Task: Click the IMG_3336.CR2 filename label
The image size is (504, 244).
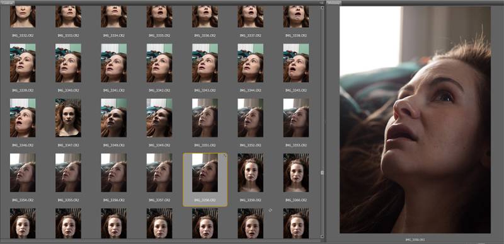Action: tap(205, 36)
